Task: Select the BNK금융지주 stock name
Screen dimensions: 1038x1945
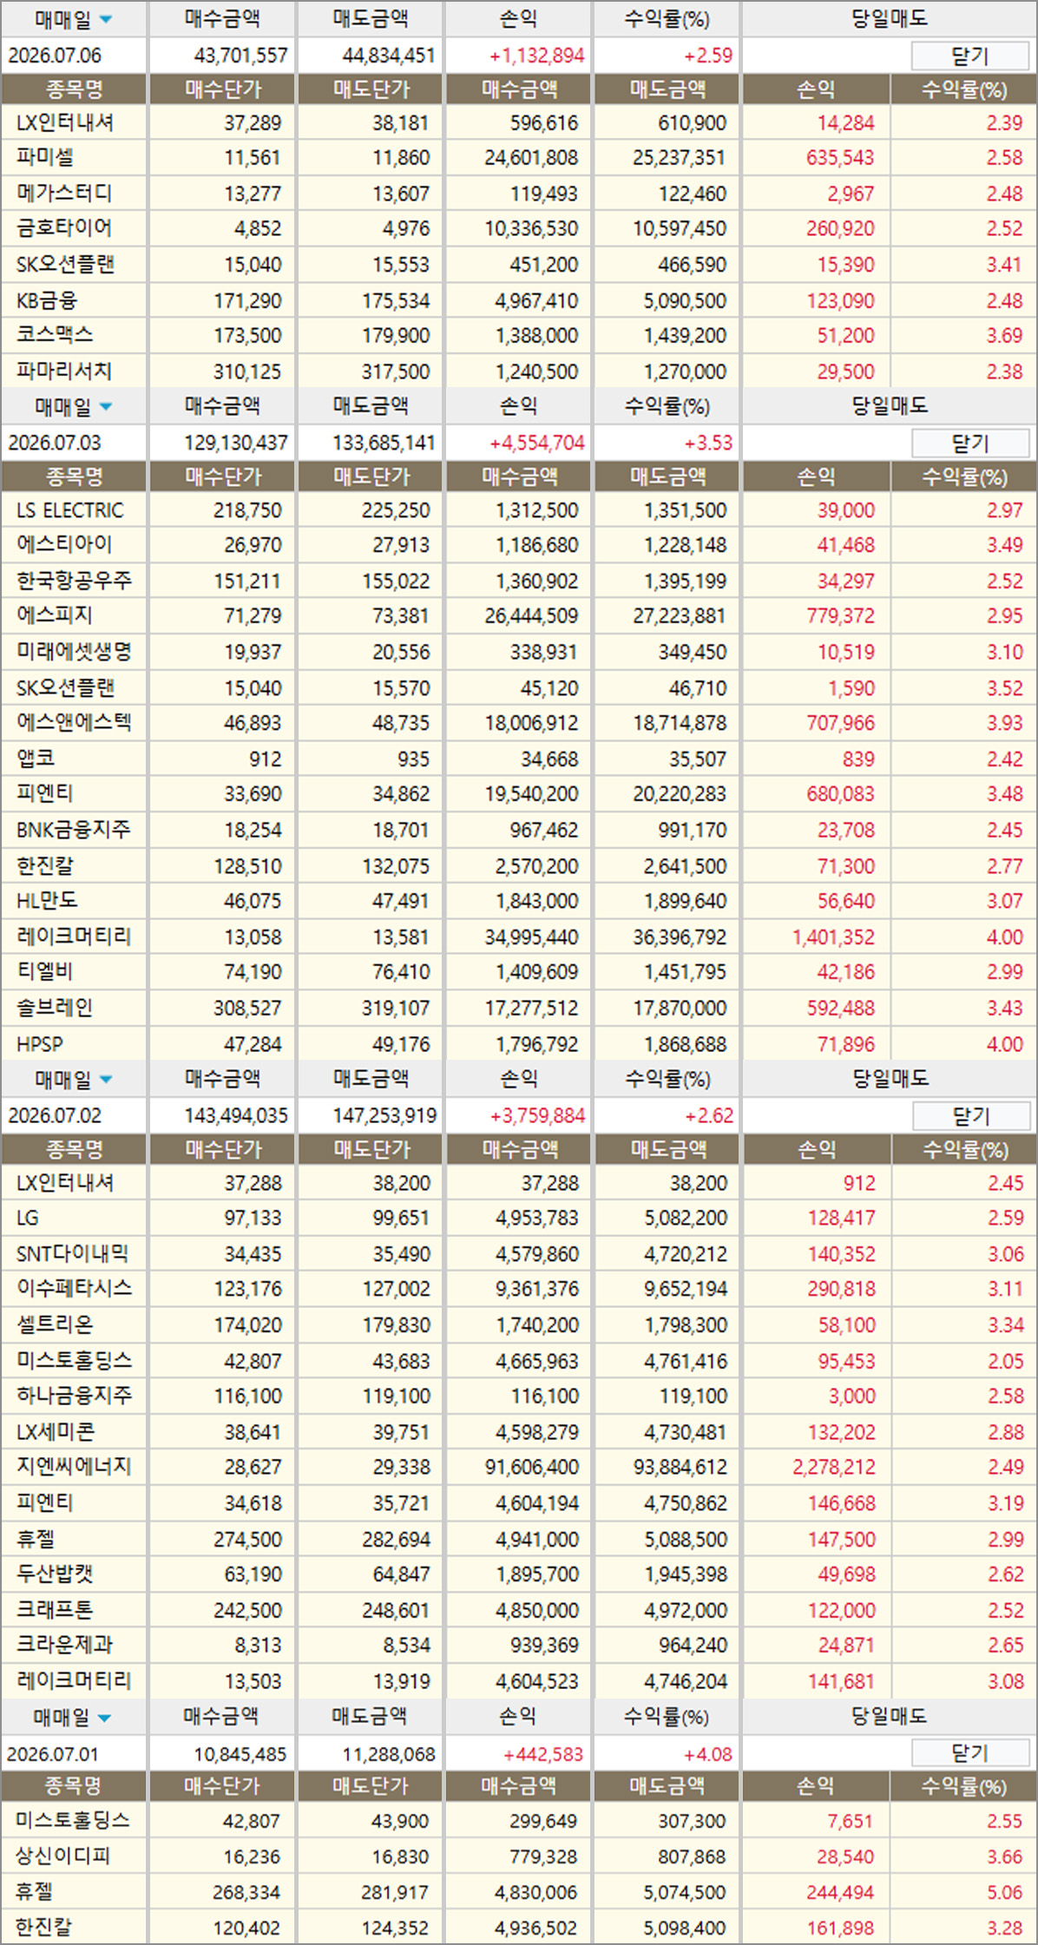Action: [74, 830]
